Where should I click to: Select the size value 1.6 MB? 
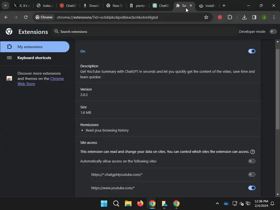86,112
